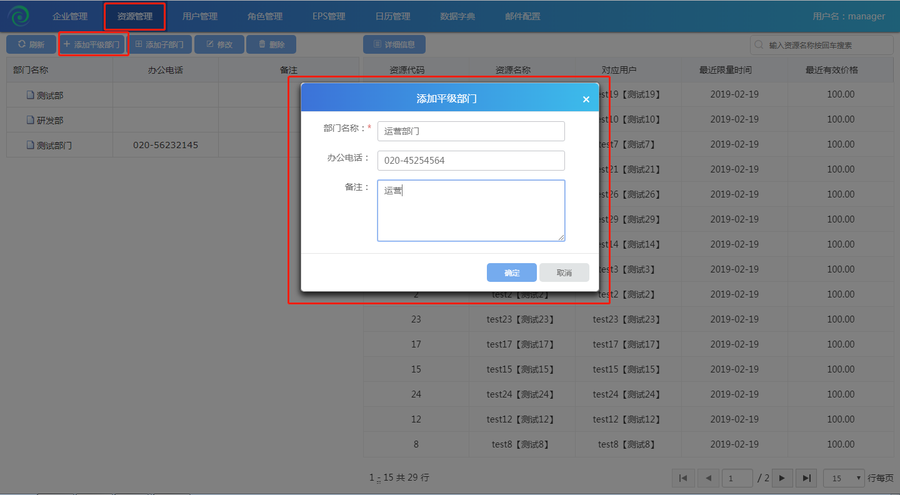Screen dimensions: 900x495
Task: Open the 数据字典 menu
Action: tap(457, 16)
